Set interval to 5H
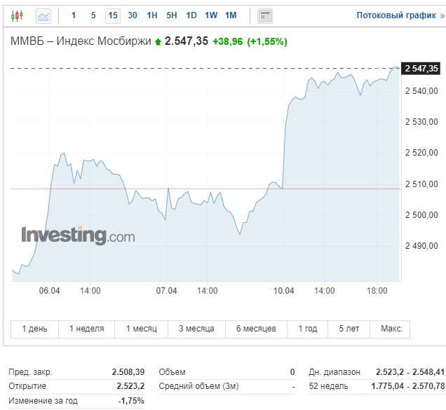This screenshot has height=410, width=446. click(172, 15)
